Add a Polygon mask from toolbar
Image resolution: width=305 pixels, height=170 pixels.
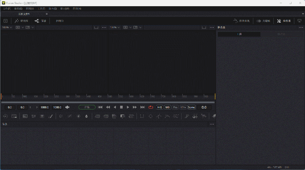159,116
